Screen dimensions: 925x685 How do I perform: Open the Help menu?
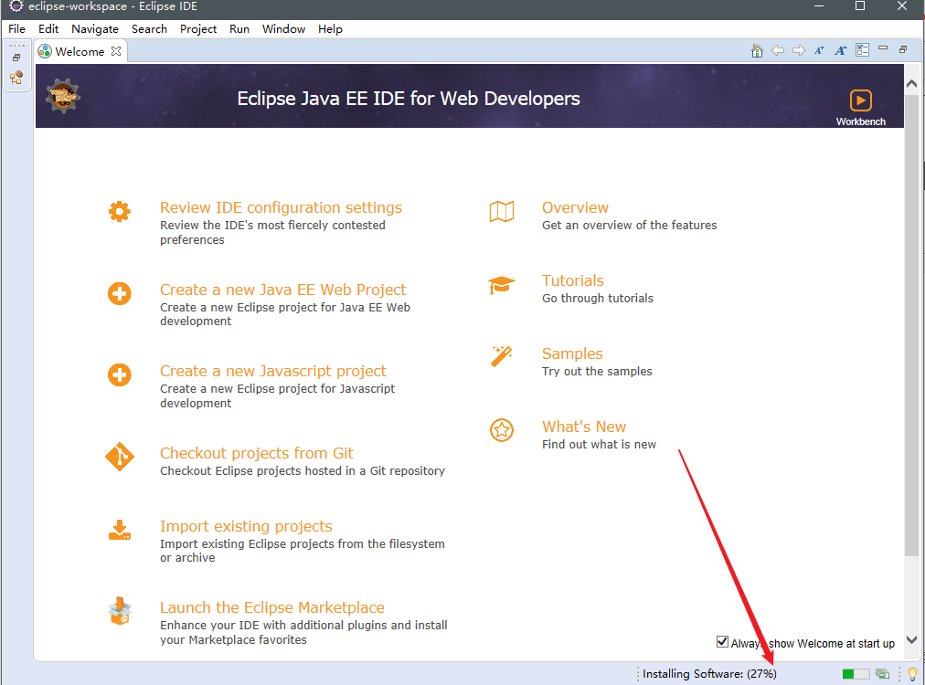[330, 29]
